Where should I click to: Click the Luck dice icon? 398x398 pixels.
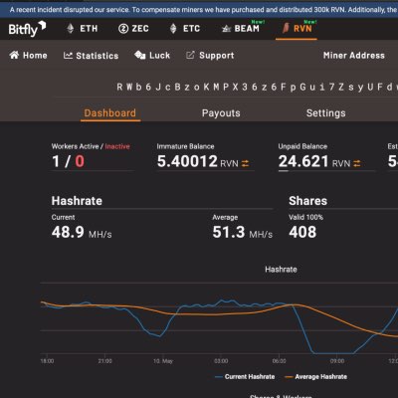coord(140,55)
